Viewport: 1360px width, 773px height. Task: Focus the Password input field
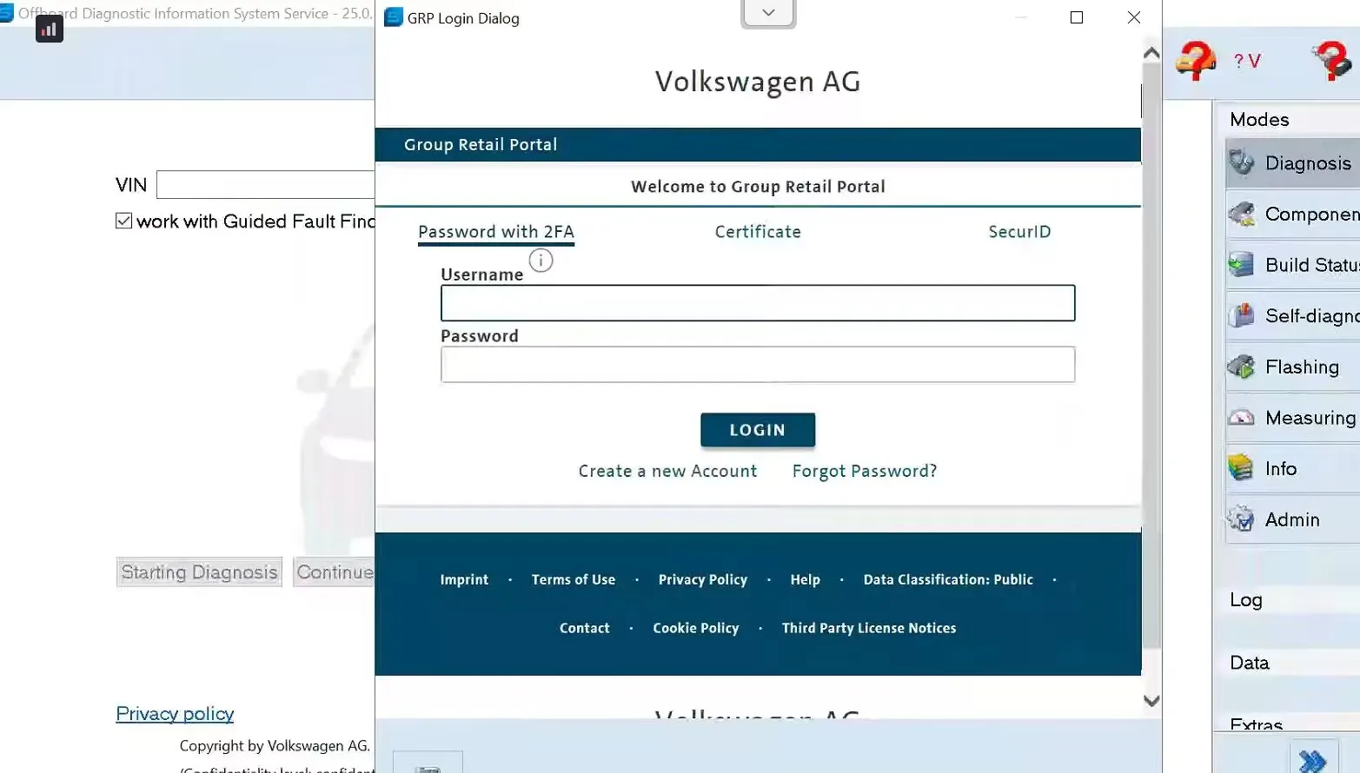click(x=758, y=365)
